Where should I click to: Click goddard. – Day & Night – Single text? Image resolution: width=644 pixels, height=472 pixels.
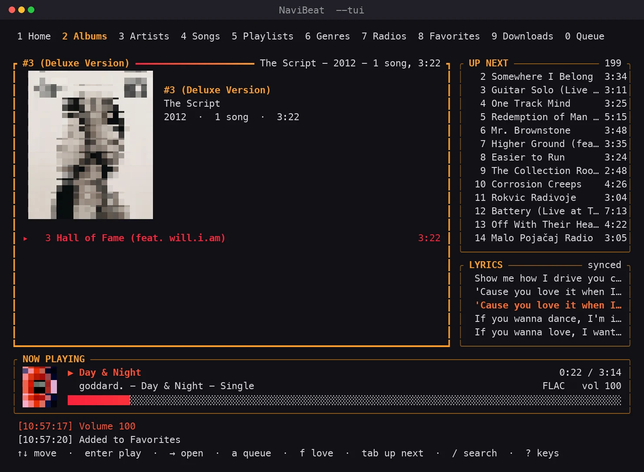166,386
